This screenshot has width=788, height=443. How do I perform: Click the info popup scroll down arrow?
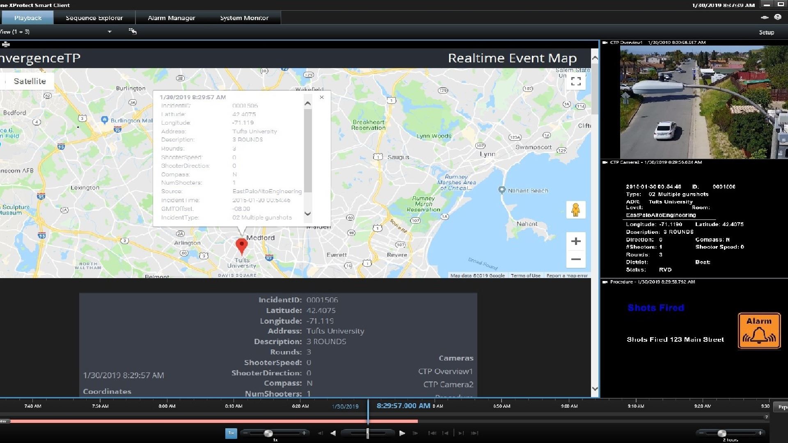307,214
